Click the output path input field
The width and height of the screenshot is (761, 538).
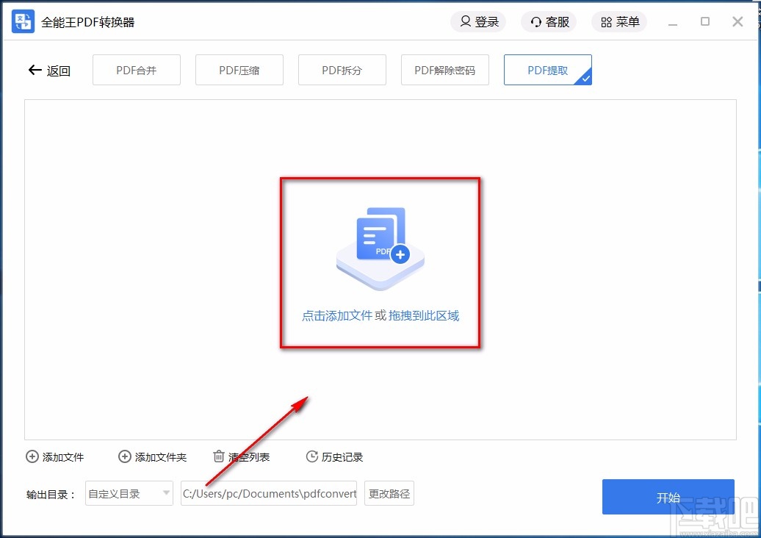(x=269, y=493)
